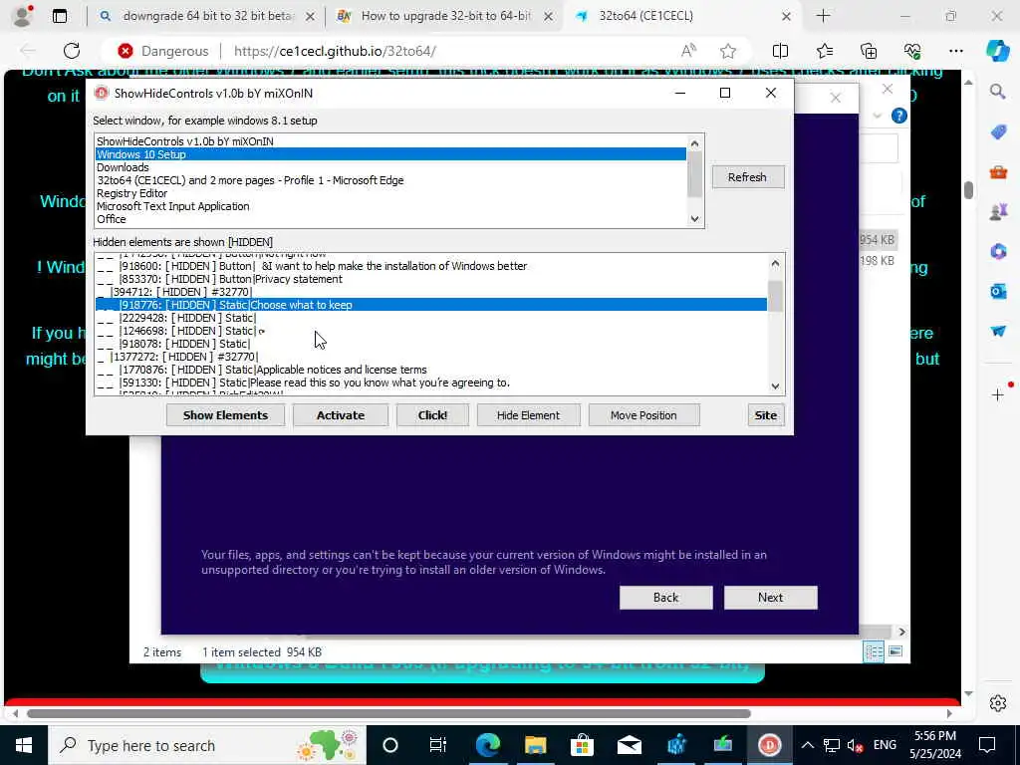Open Microsoft 365 sidebar icon
This screenshot has height=765, width=1020.
click(x=998, y=252)
